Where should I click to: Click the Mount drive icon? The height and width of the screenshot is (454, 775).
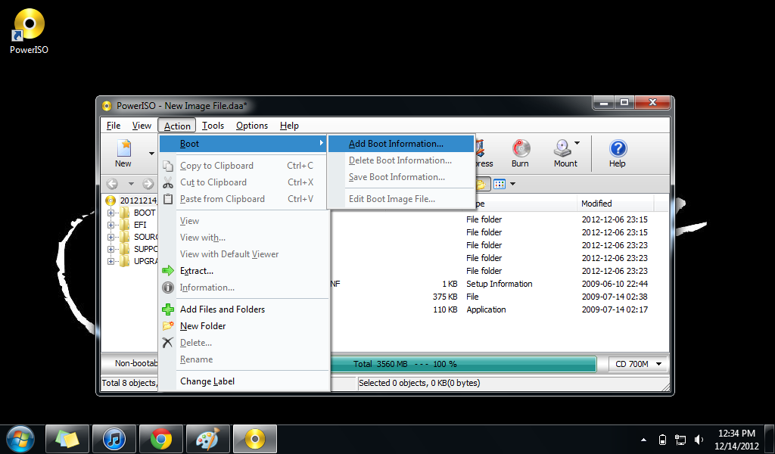(x=562, y=149)
